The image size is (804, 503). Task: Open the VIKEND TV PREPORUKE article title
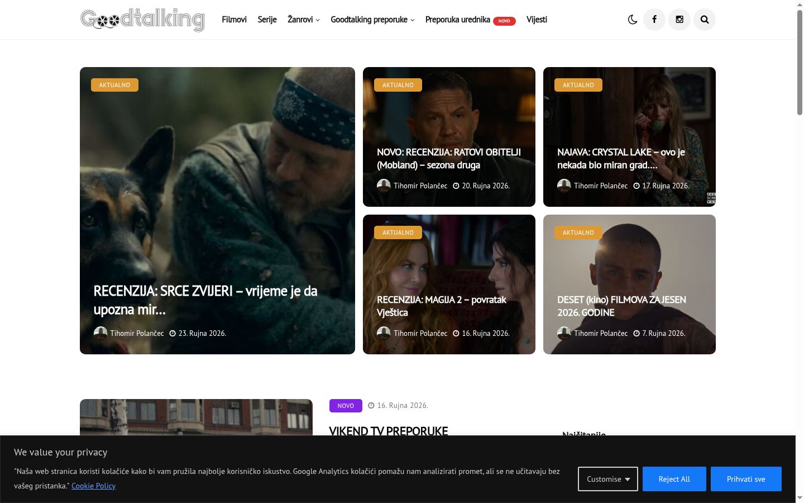tap(389, 431)
